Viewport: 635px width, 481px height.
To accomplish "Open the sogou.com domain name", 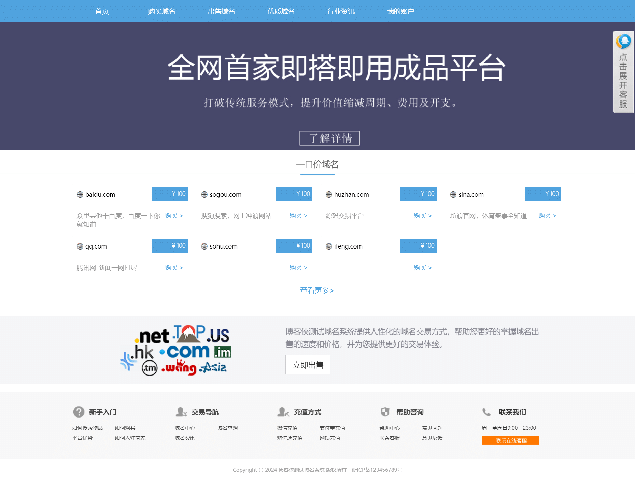I will point(226,194).
